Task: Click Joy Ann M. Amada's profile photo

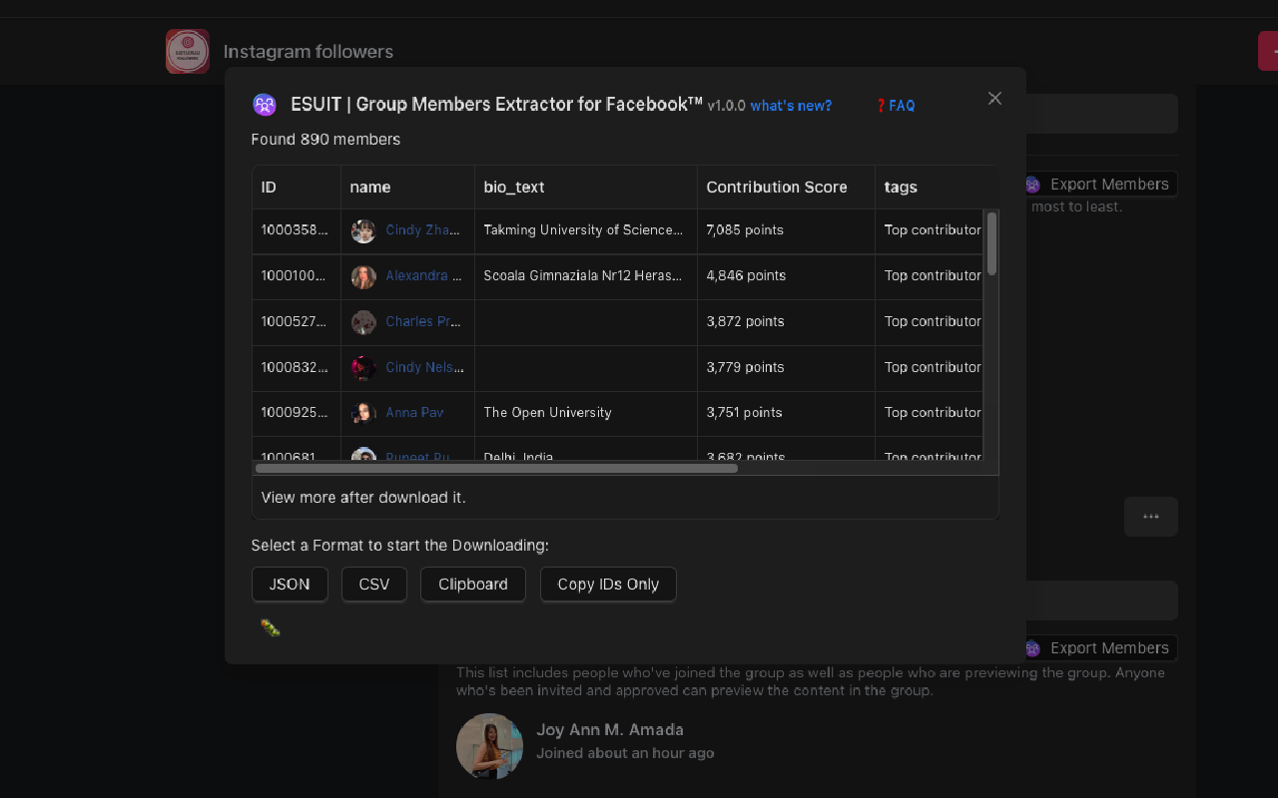Action: pos(490,746)
